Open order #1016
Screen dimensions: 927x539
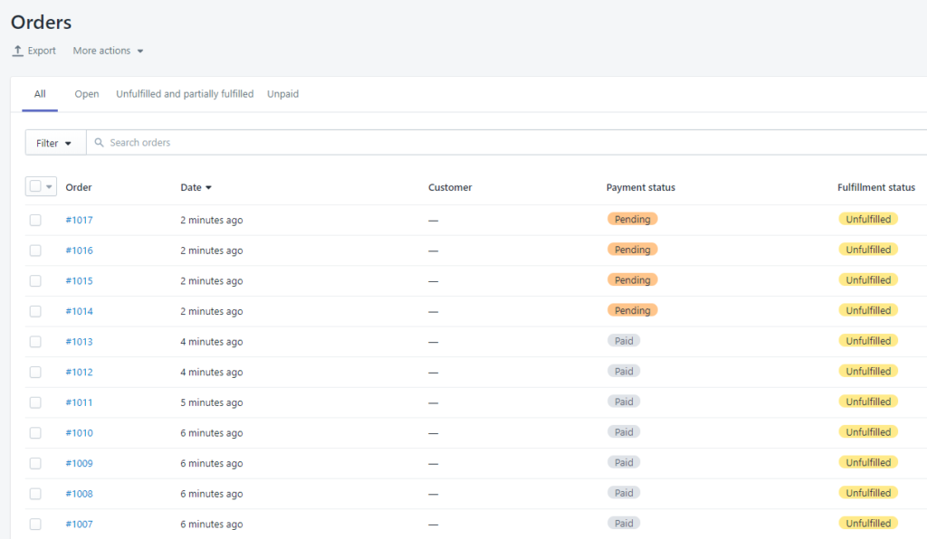pyautogui.click(x=79, y=250)
